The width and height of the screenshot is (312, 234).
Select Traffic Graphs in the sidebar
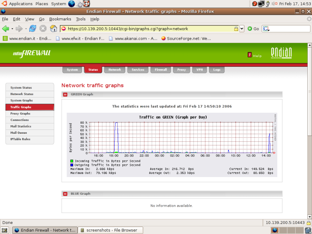coord(30,107)
